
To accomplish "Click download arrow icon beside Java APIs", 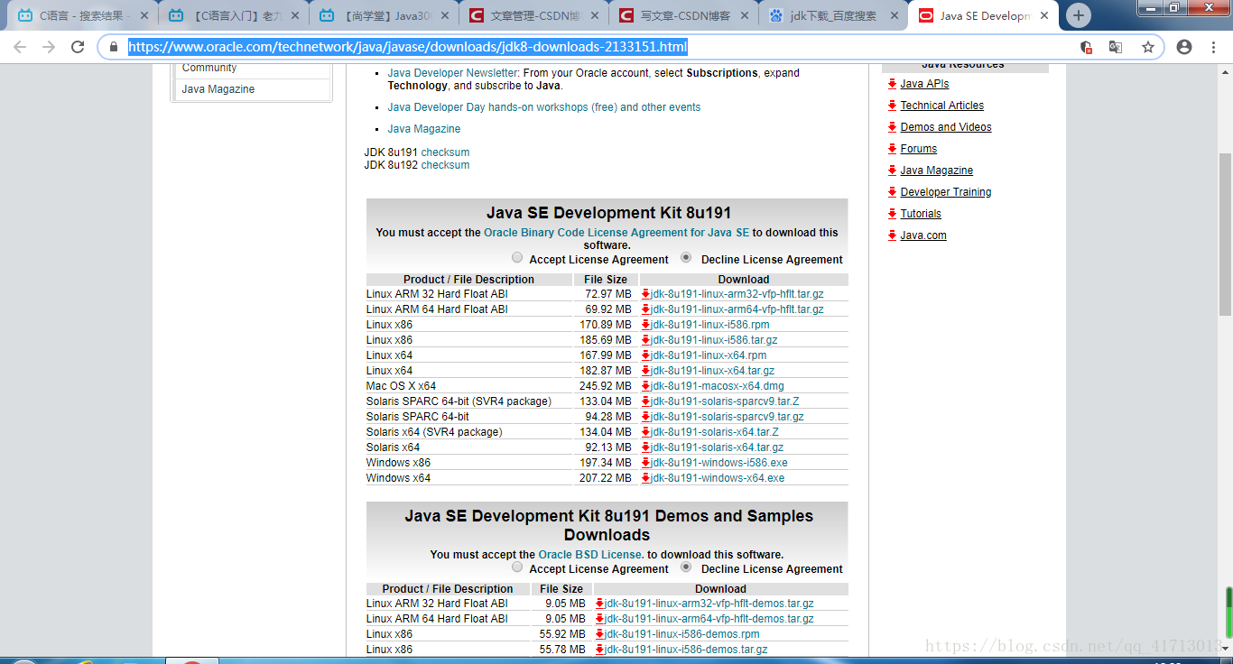I will pyautogui.click(x=893, y=84).
